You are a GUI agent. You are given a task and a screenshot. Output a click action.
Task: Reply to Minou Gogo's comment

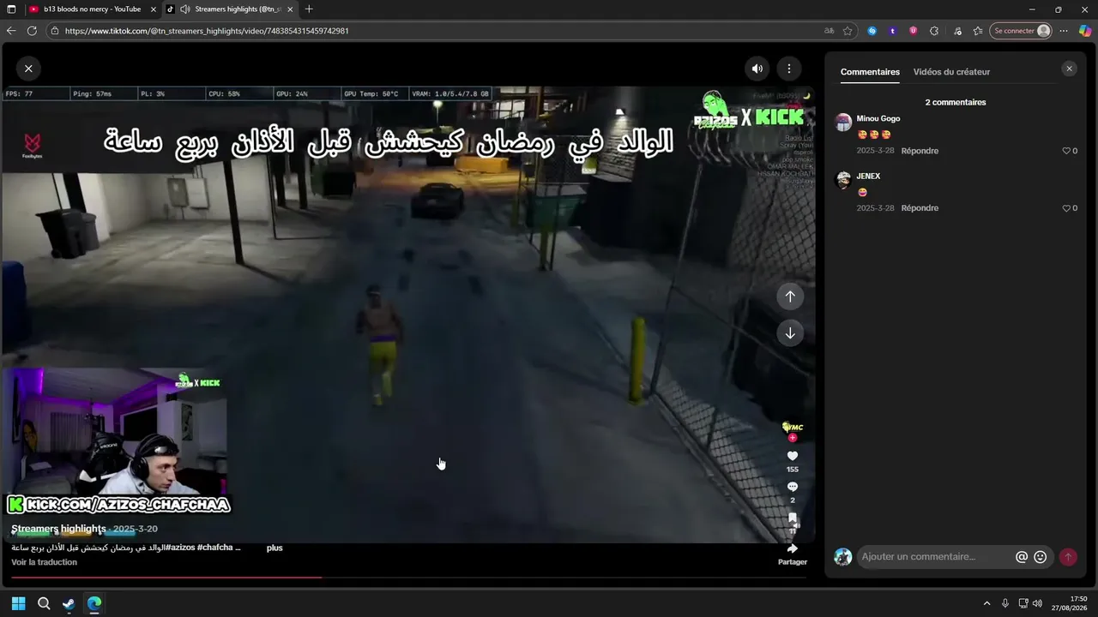[x=920, y=151]
